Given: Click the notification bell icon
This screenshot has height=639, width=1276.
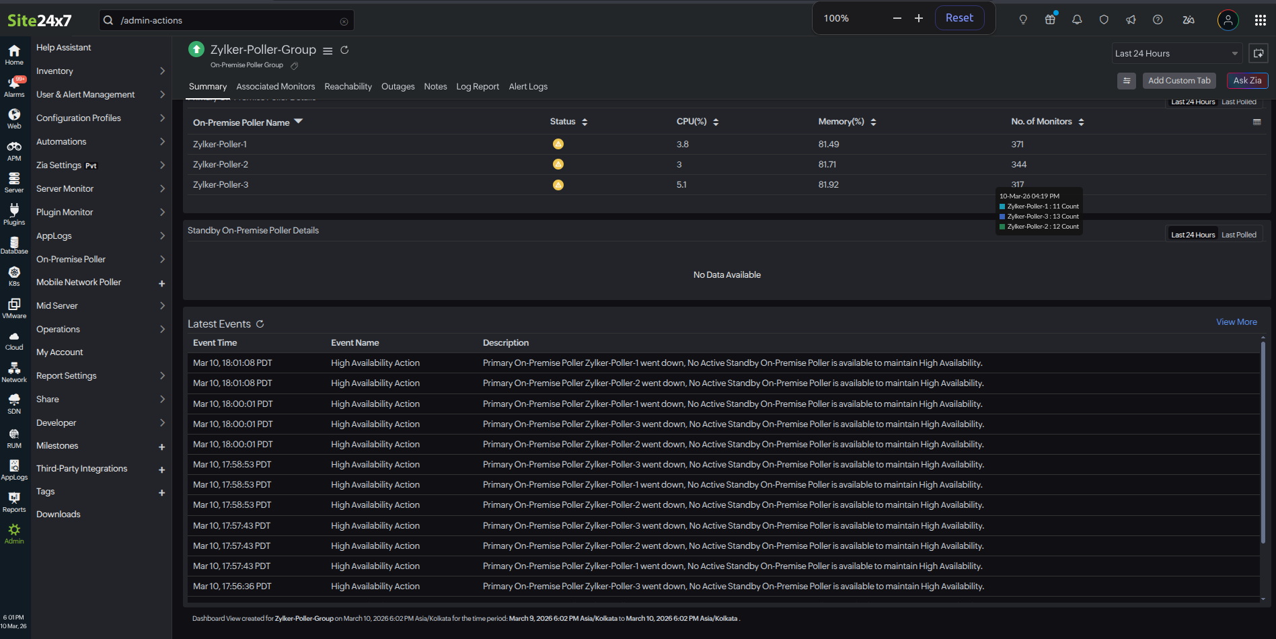Looking at the screenshot, I should (x=1077, y=20).
